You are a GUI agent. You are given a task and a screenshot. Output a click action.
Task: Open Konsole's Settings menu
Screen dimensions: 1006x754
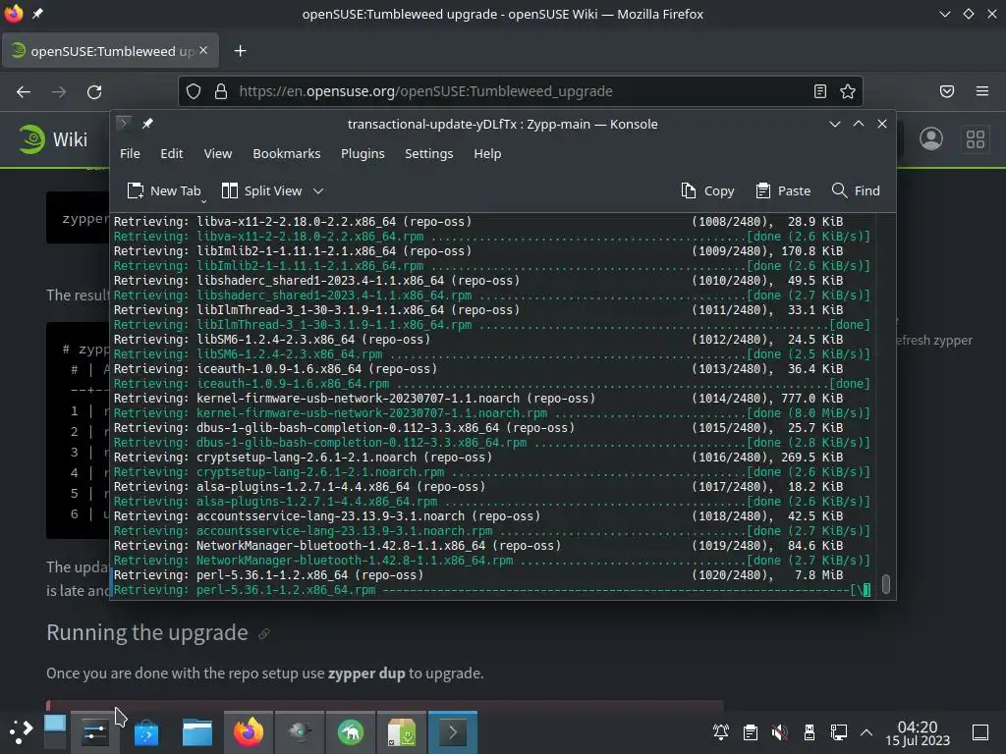pos(428,154)
